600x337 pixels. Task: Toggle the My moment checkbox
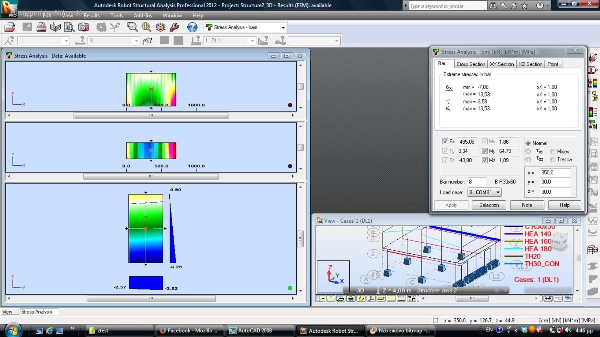485,151
